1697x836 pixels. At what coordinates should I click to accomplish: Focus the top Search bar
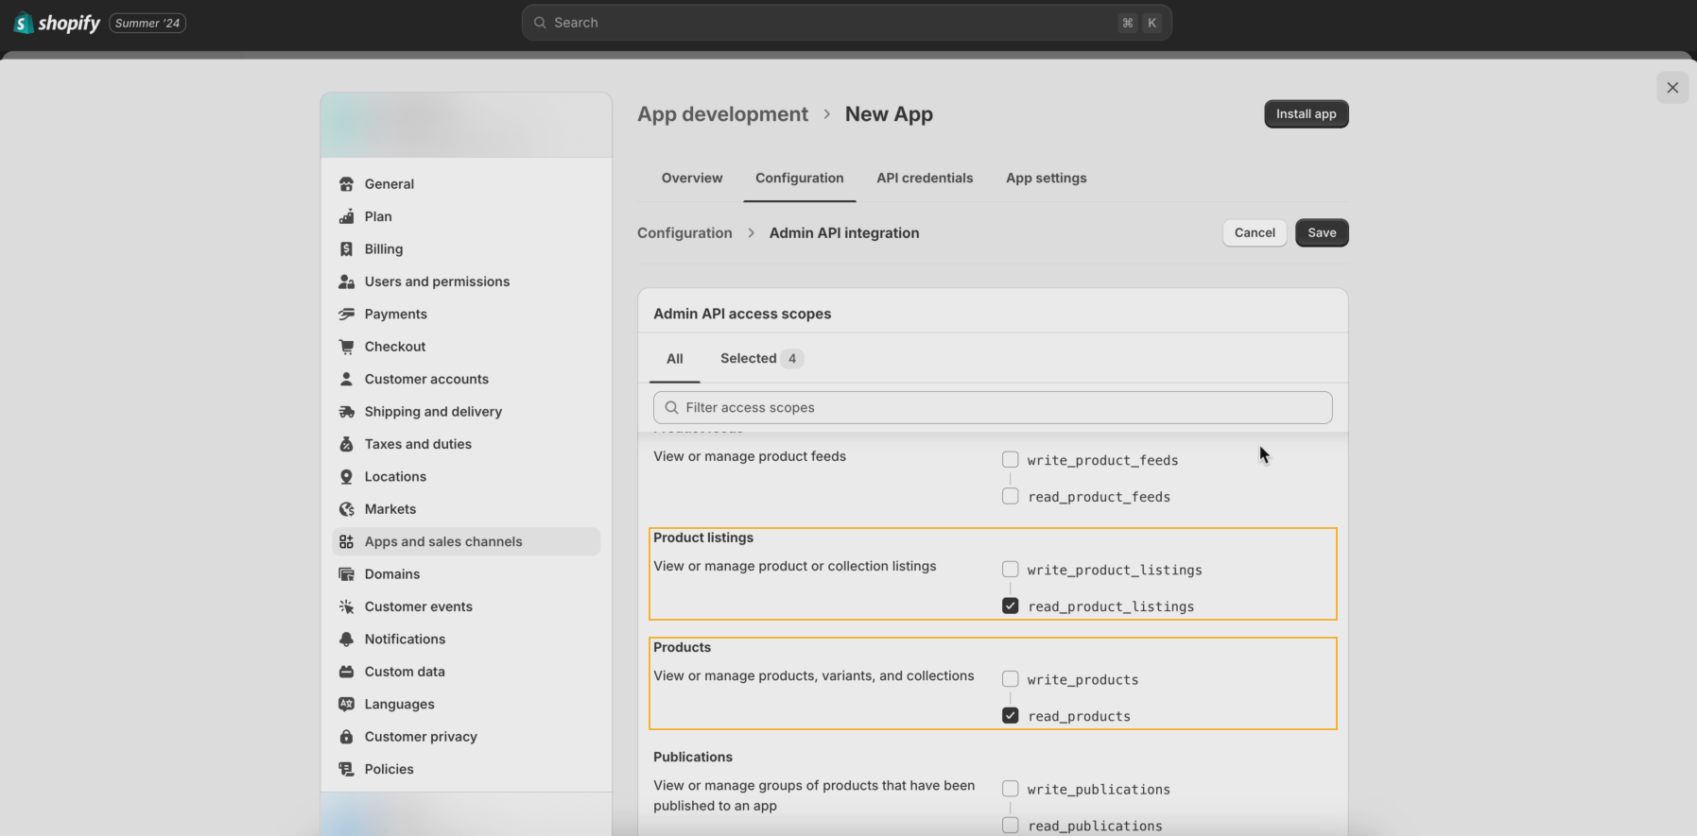(x=847, y=23)
